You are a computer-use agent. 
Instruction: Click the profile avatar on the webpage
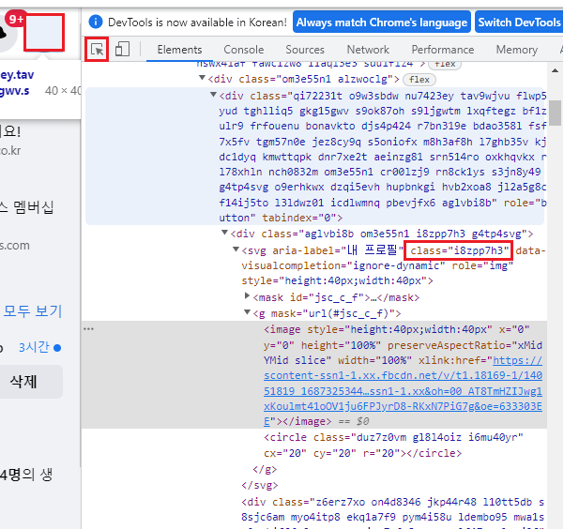[44, 33]
